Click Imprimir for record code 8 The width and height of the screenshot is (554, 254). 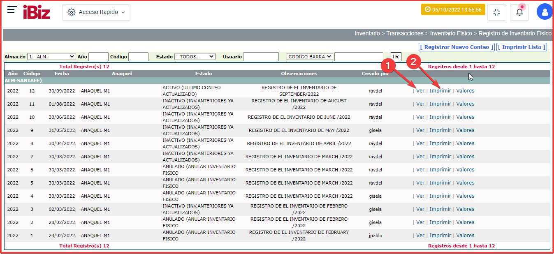pos(440,143)
